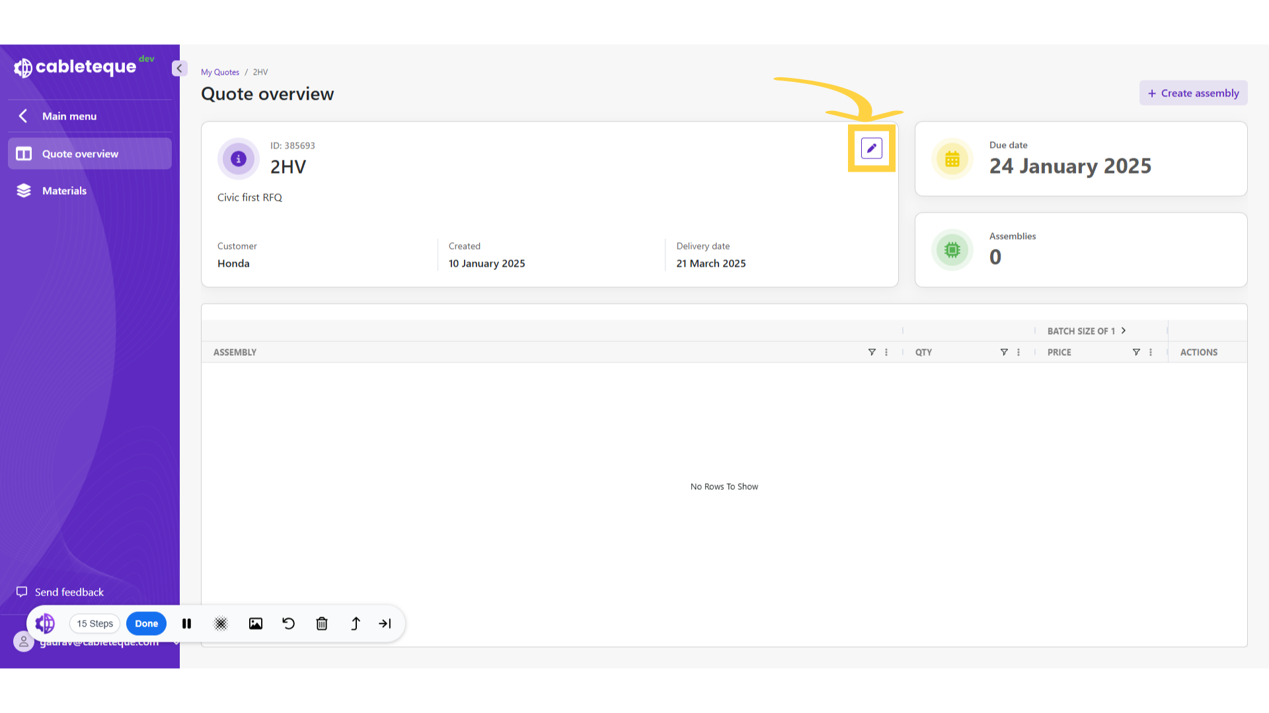Expand the BATCH SIZE OF 1 column group
Image resolution: width=1269 pixels, height=713 pixels.
tap(1124, 331)
